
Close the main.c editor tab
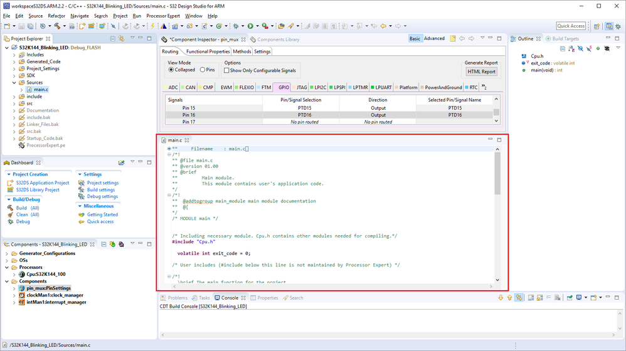(187, 140)
